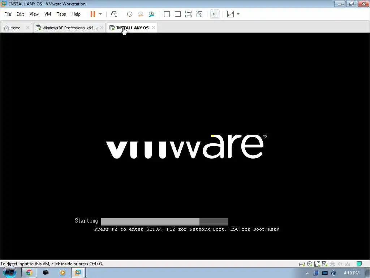The height and width of the screenshot is (278, 370).
Task: Open the snapshot manager with the wrench clock icon
Action: tap(151, 14)
